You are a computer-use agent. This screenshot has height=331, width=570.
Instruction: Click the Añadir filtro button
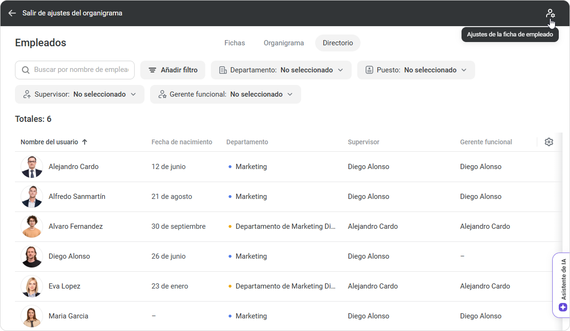(x=173, y=70)
